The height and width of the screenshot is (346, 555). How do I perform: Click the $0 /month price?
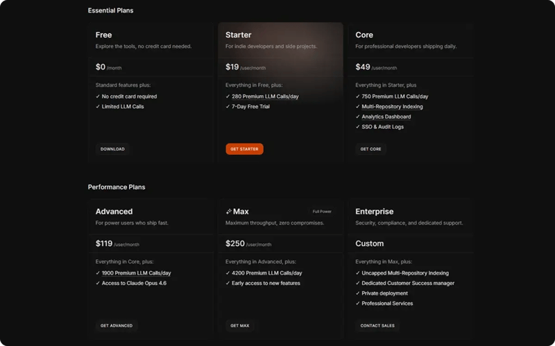pos(108,67)
